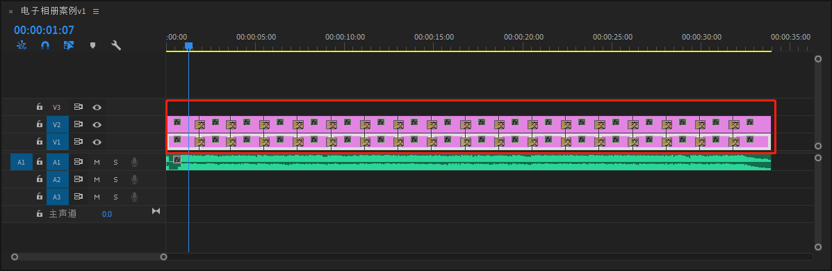832x271 pixels.
Task: Solo audio track A1
Action: pos(115,163)
